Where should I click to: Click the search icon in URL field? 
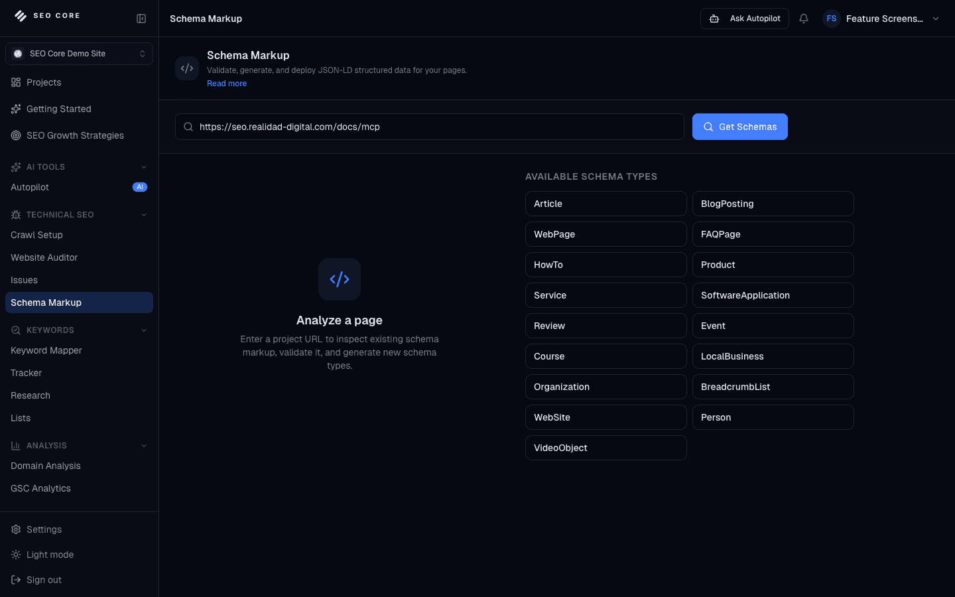click(188, 127)
